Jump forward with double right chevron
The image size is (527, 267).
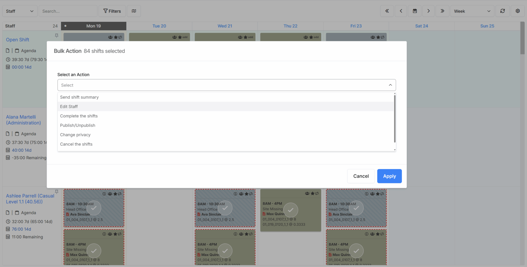(x=442, y=11)
